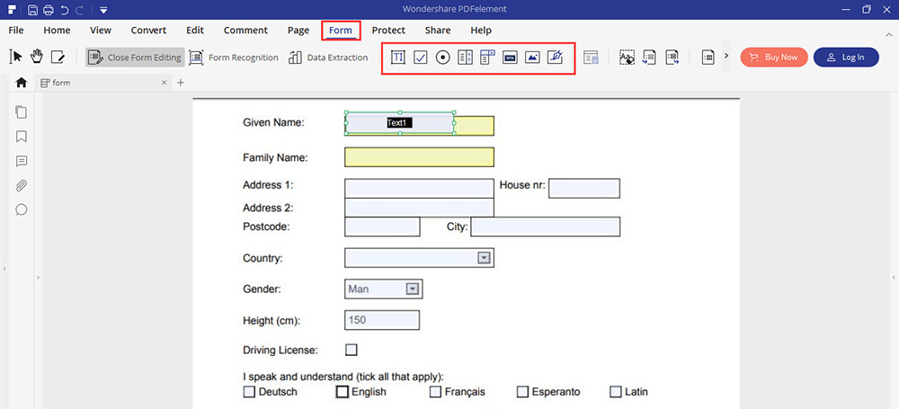Check the Esperanto language checkbox
Viewport: 899px width, 409px height.
tap(522, 392)
